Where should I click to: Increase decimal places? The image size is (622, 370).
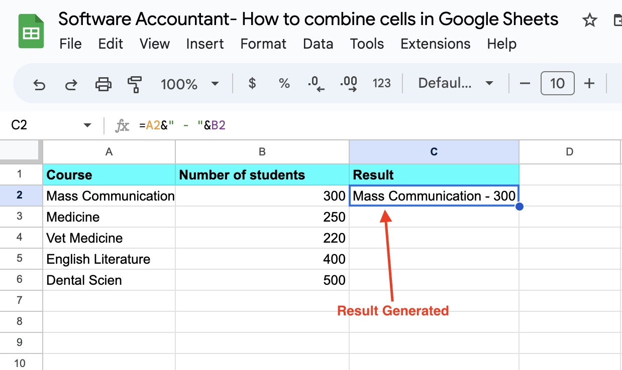pyautogui.click(x=349, y=84)
